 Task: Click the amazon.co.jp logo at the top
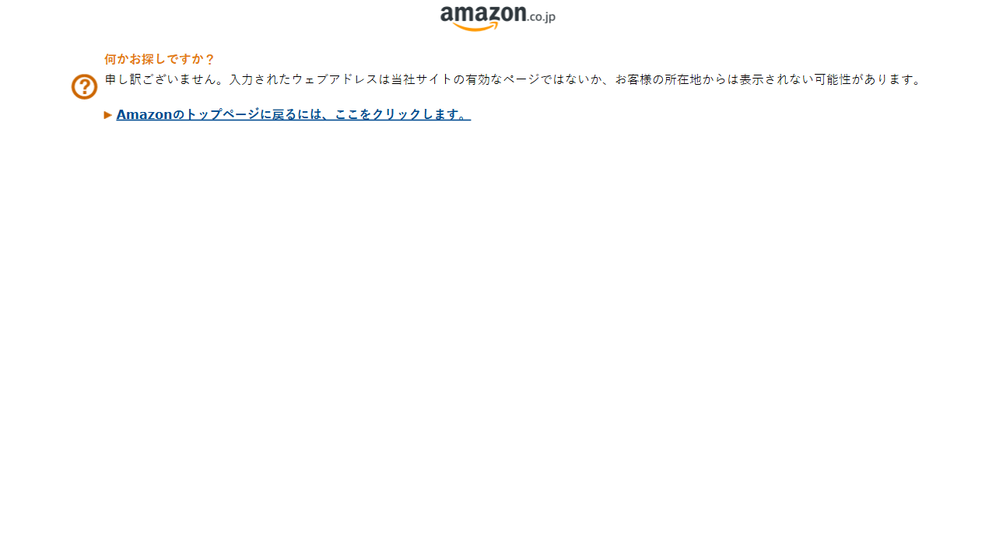[498, 18]
